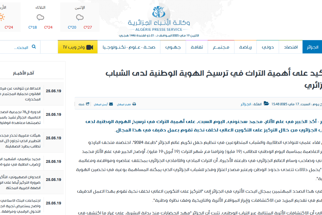Click the sun weather icon

pyautogui.click(x=2, y=17)
